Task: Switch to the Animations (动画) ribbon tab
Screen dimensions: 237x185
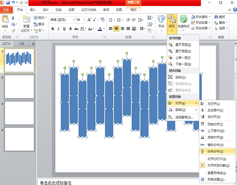Action: 71,10
